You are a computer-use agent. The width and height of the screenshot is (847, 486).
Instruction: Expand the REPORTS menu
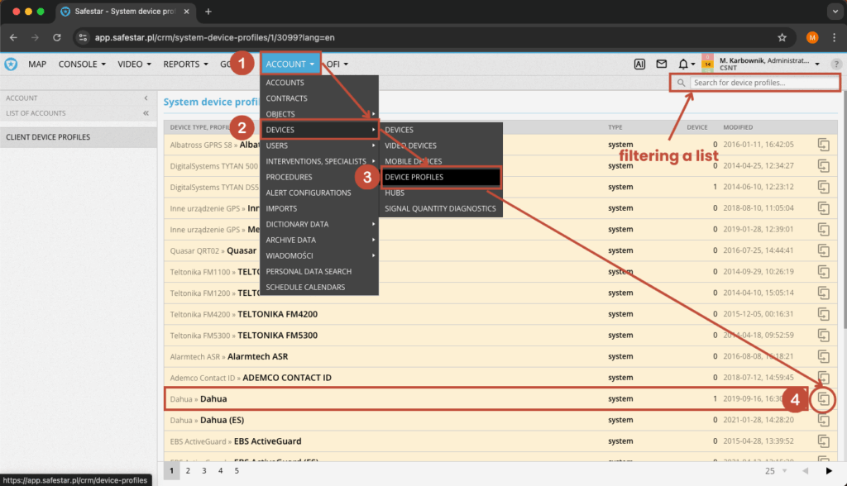(x=186, y=64)
